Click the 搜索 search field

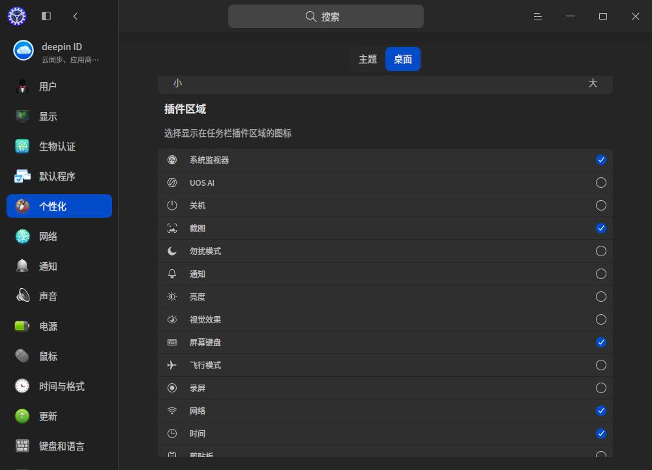click(326, 16)
